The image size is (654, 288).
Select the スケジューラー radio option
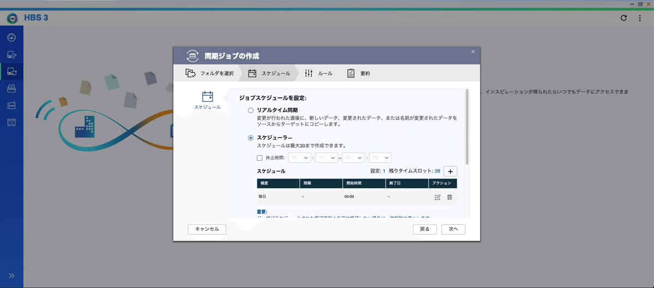251,138
